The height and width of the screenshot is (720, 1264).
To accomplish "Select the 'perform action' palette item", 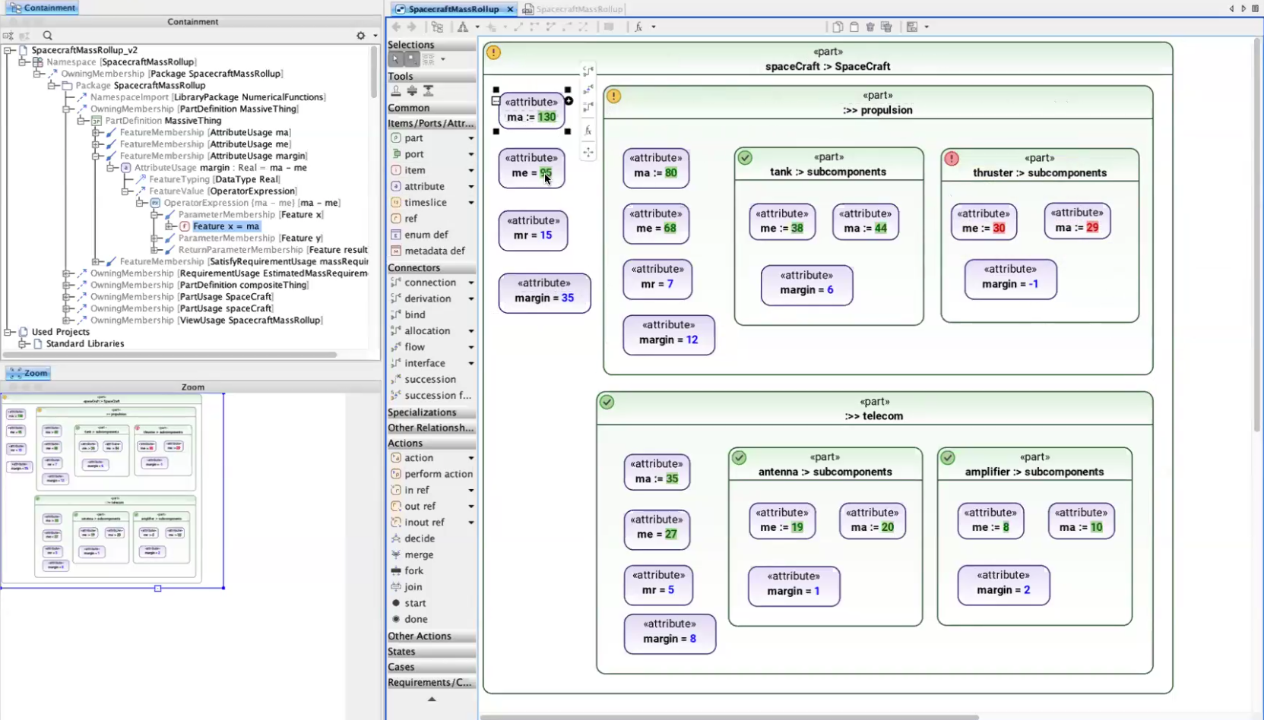I will pyautogui.click(x=438, y=474).
